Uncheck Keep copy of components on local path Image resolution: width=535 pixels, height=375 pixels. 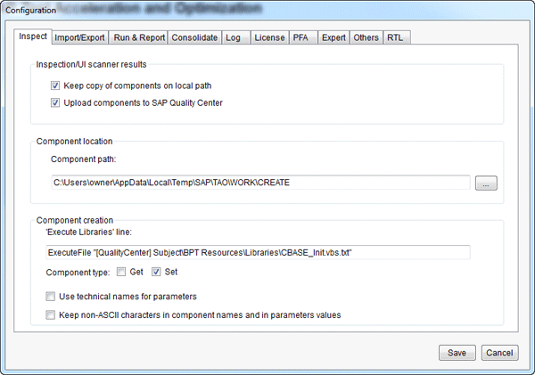click(55, 86)
